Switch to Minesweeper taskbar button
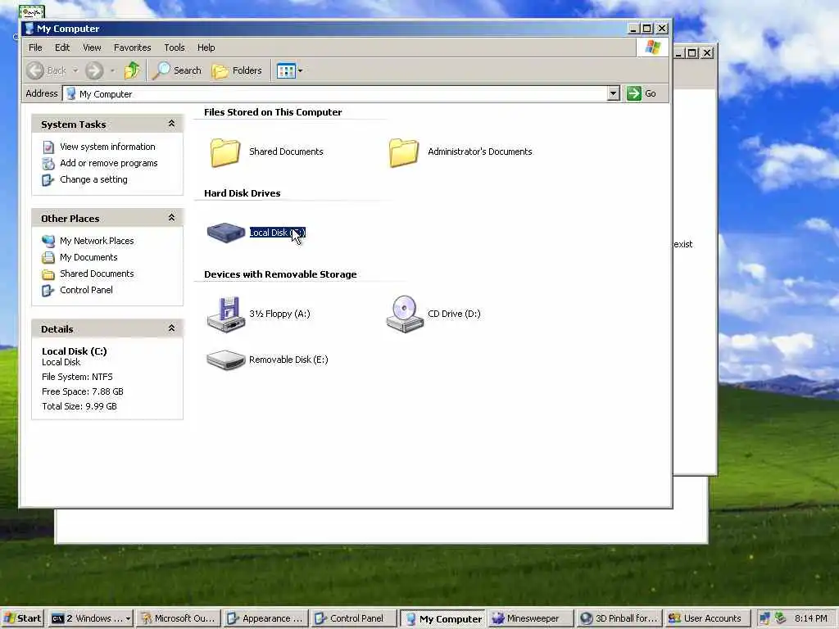 (x=530, y=618)
